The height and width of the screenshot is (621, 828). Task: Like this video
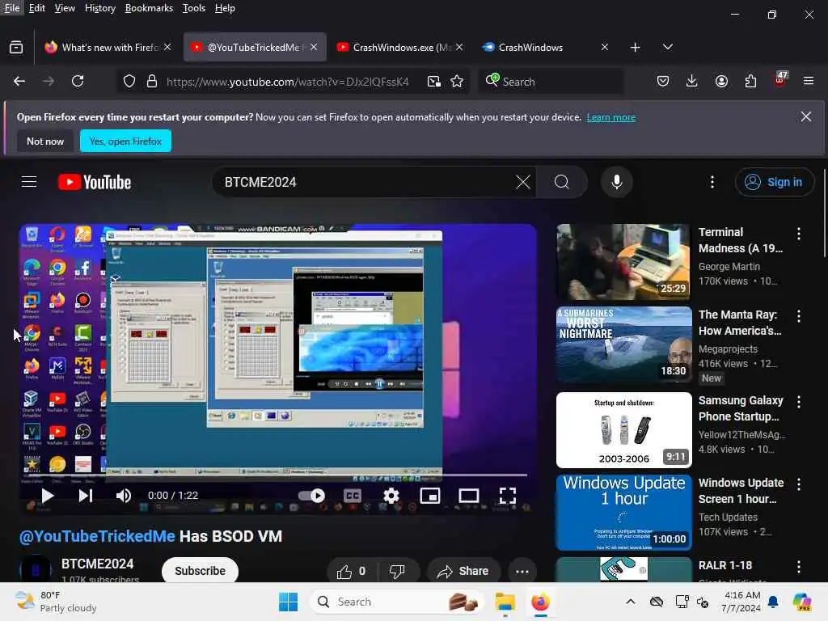tap(351, 571)
